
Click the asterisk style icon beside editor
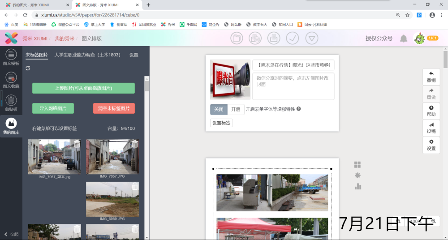(358, 176)
